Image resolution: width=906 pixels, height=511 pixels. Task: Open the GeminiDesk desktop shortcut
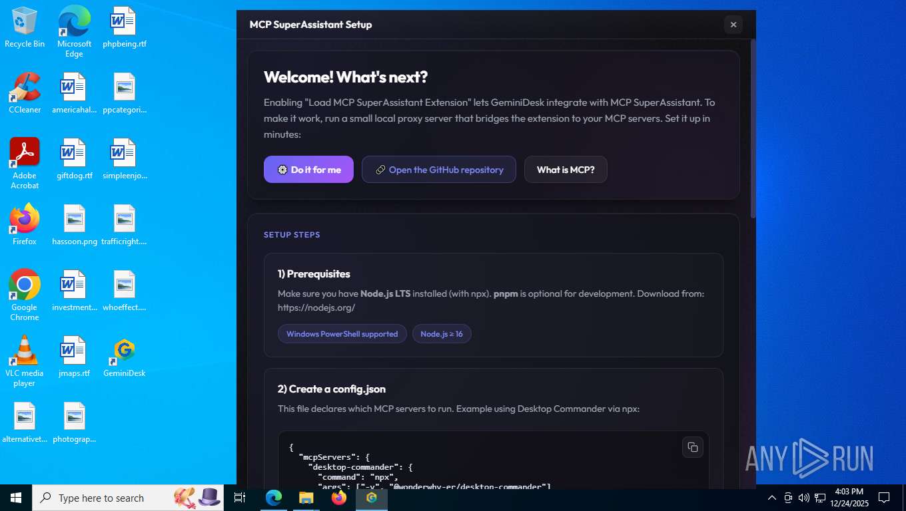[x=125, y=357]
